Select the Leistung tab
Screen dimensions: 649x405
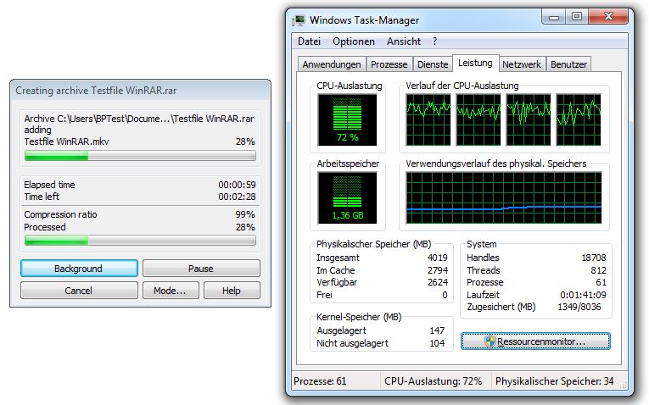[475, 64]
